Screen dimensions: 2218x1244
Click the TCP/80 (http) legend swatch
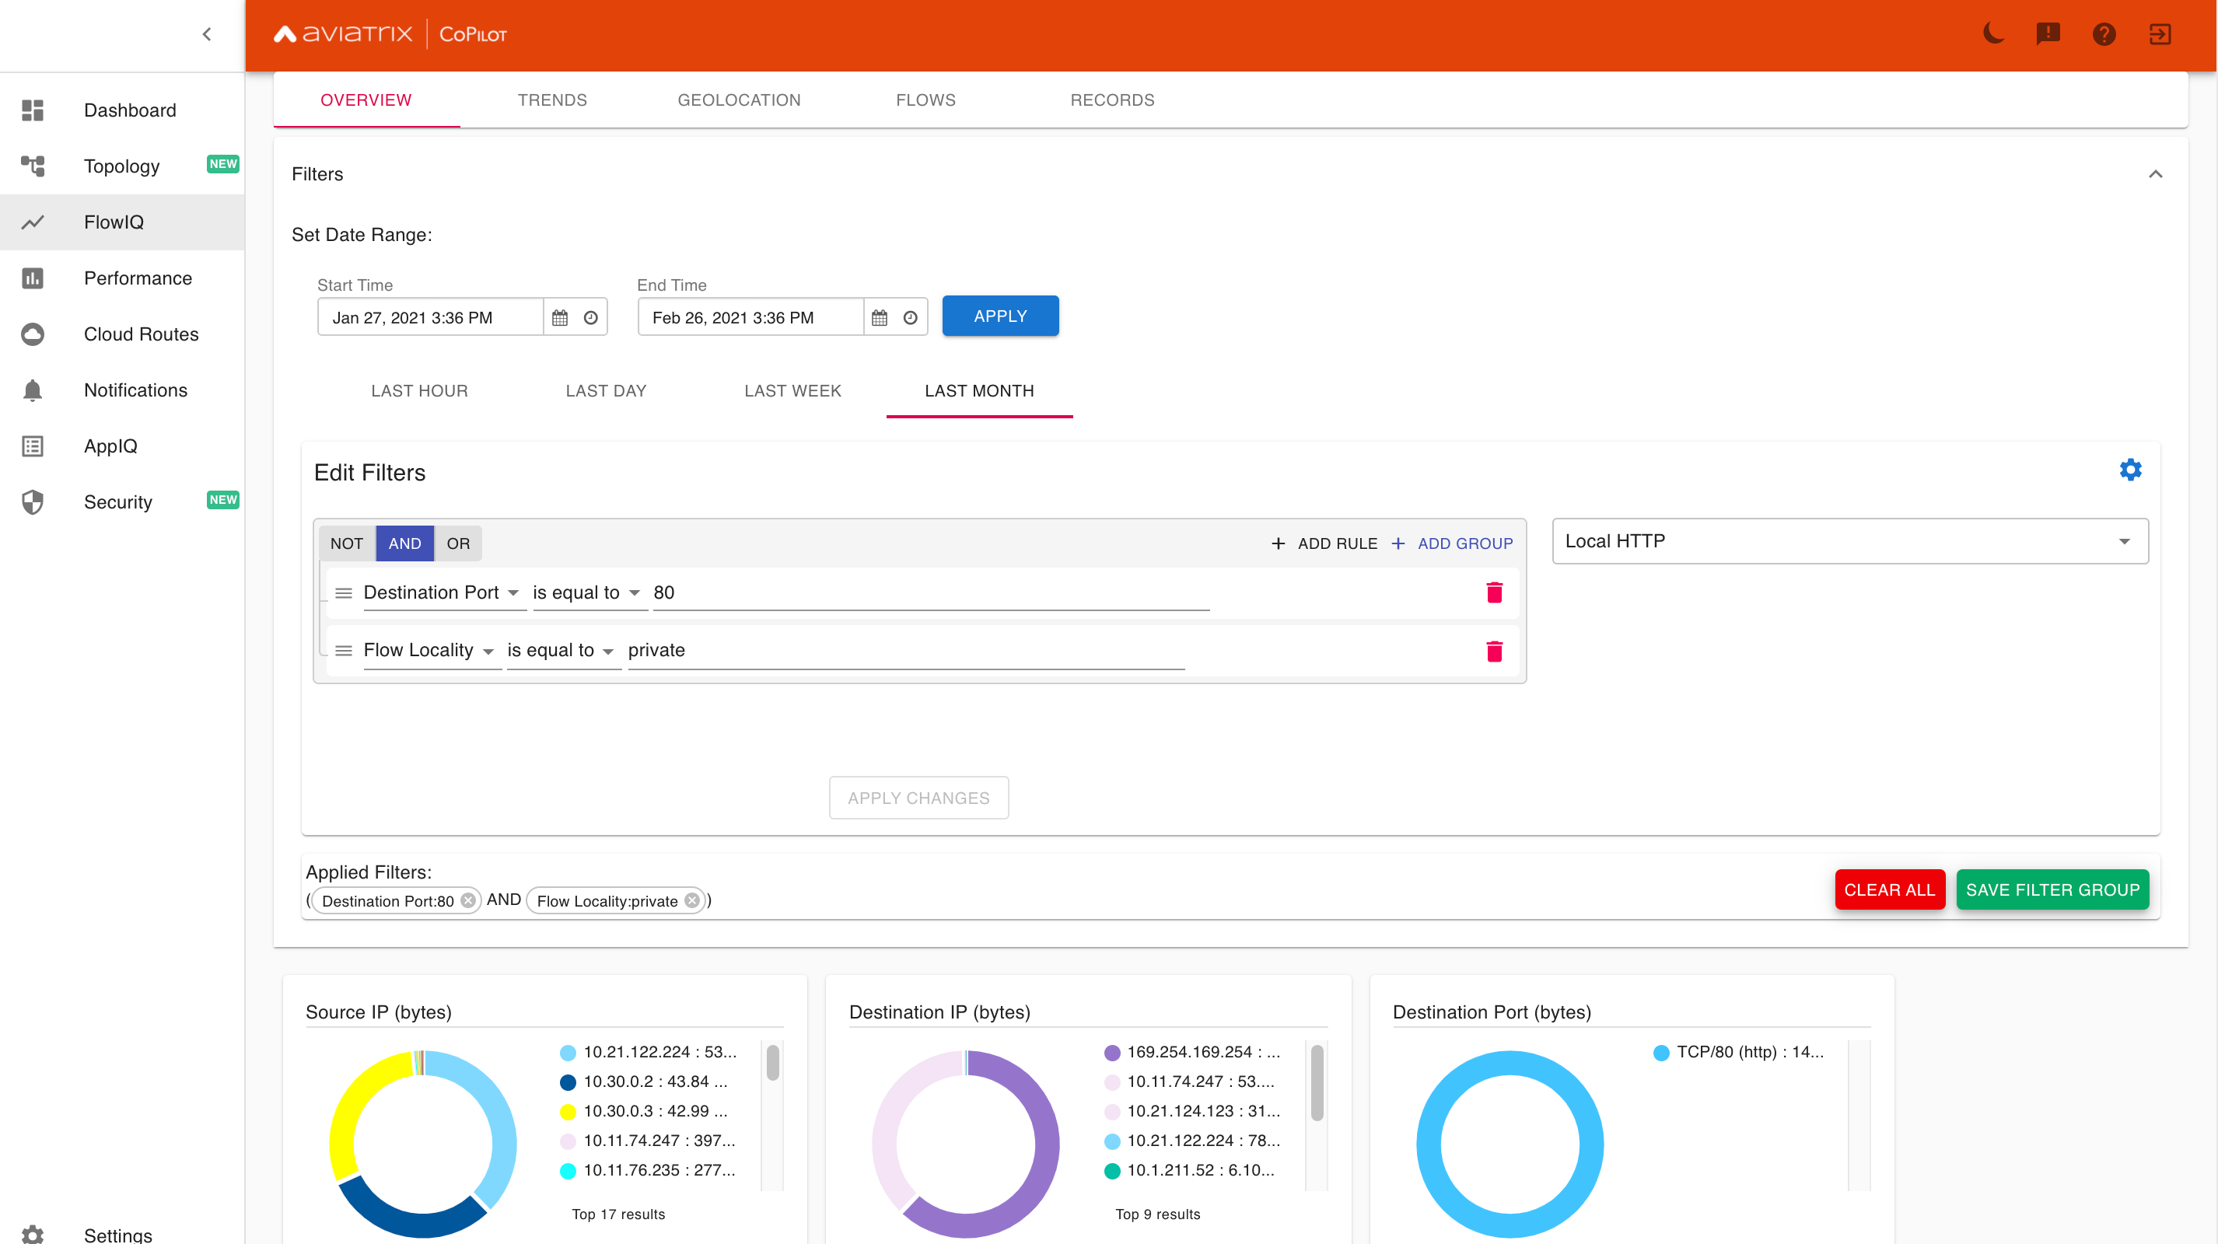1662,1053
